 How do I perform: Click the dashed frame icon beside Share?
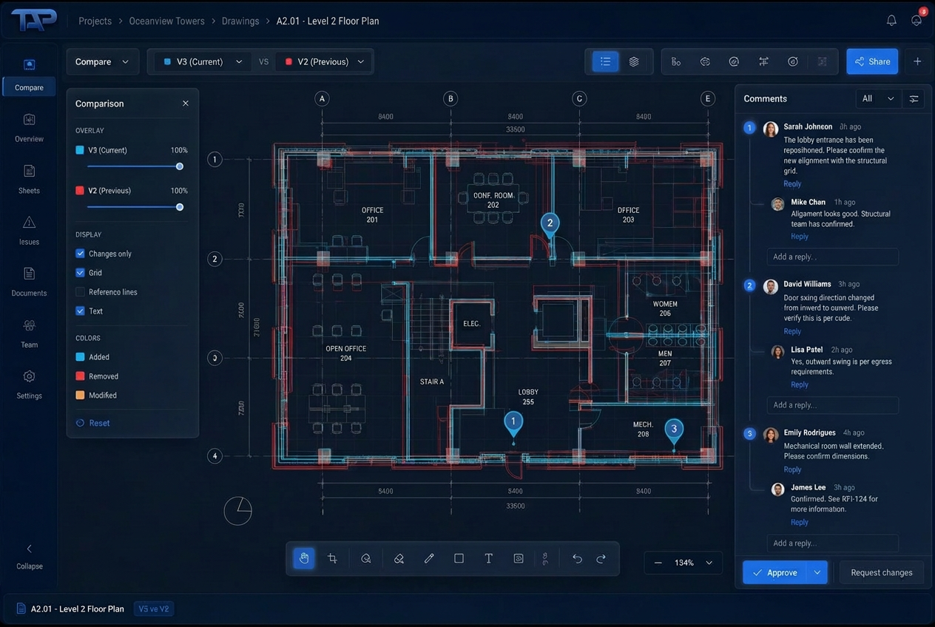[x=822, y=61]
